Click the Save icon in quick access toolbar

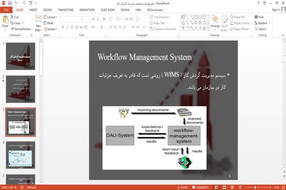click(x=10, y=3)
